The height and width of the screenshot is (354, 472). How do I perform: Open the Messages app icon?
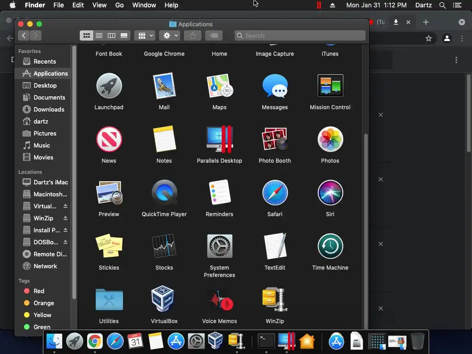click(x=275, y=86)
